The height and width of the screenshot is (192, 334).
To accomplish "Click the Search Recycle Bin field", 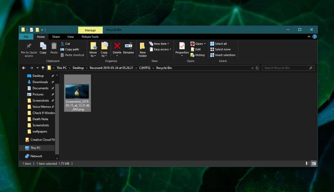I will pos(288,68).
